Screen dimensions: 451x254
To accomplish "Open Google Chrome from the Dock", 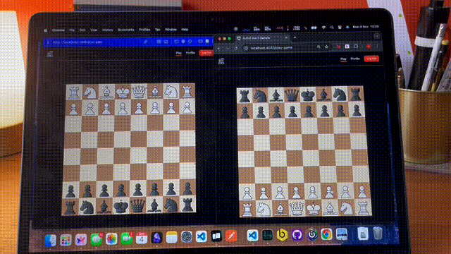I will click(327, 235).
